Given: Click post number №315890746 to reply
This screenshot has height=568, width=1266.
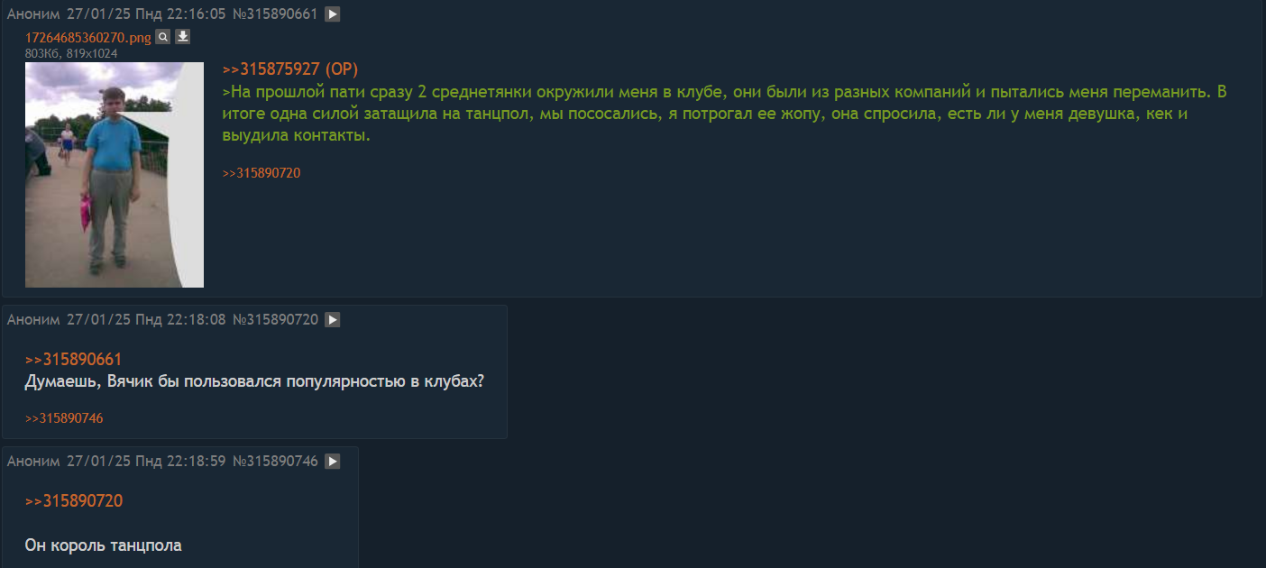Looking at the screenshot, I should [275, 461].
